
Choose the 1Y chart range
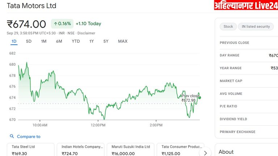coord(92,41)
